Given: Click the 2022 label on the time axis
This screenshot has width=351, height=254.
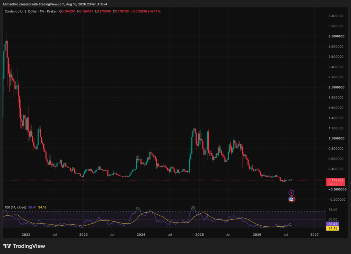Looking at the screenshot, I should pos(26,235).
